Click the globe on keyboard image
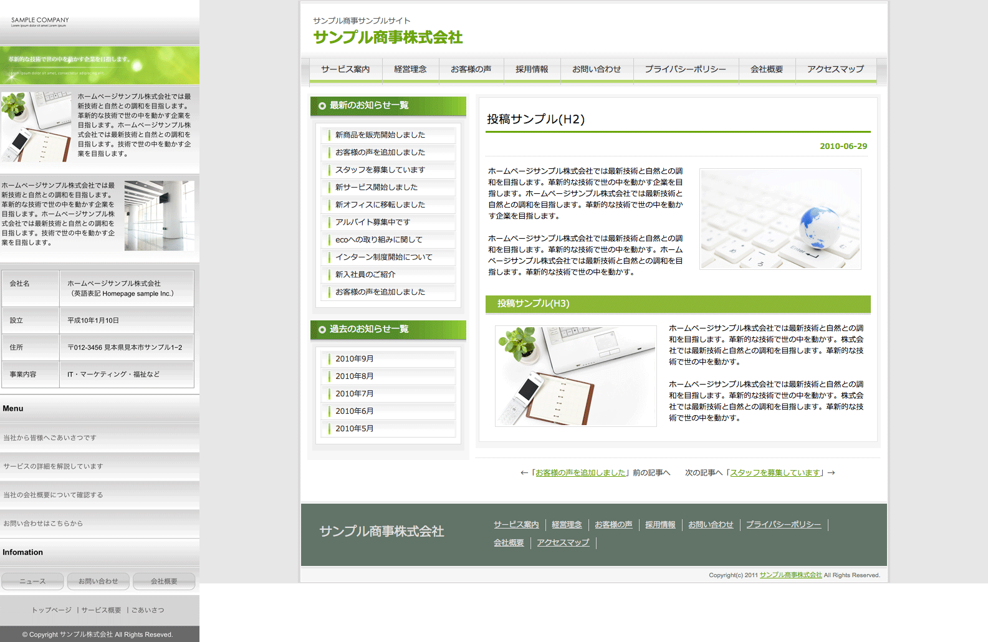The image size is (988, 642). tap(780, 219)
